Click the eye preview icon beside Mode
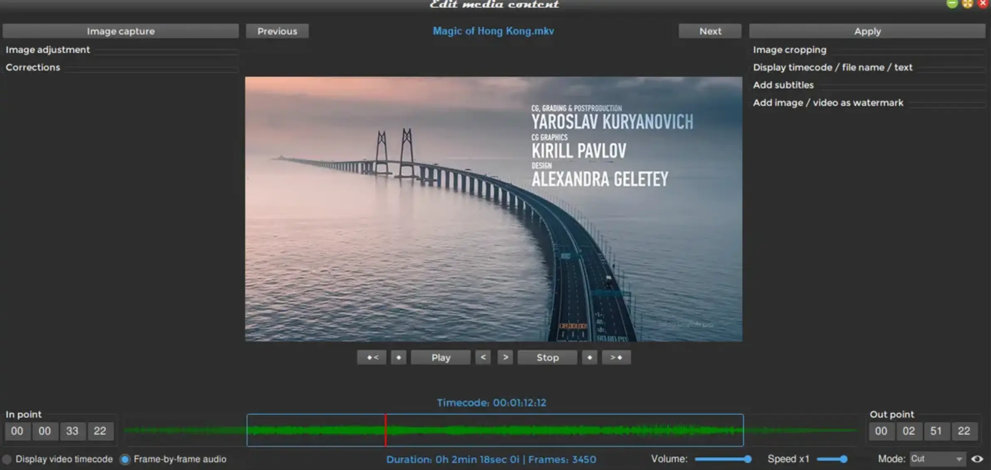The width and height of the screenshot is (991, 470). tap(977, 459)
